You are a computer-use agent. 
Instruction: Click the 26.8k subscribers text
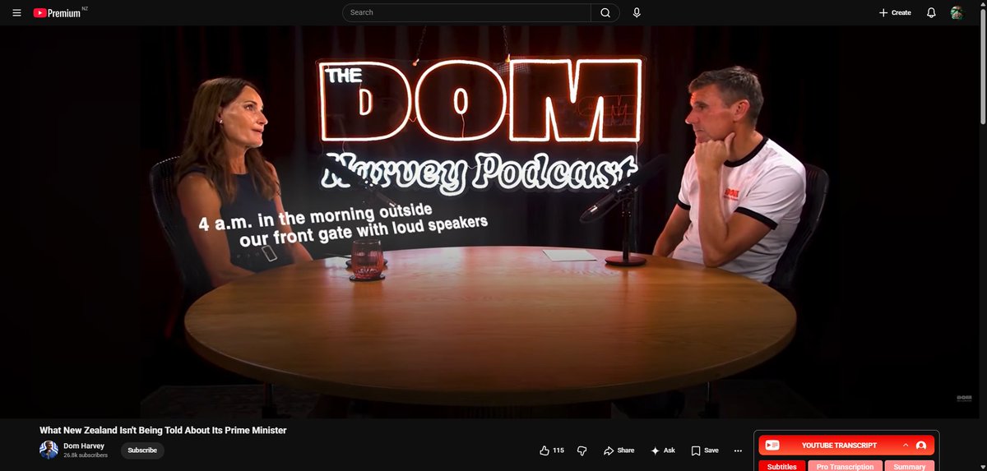pyautogui.click(x=86, y=455)
